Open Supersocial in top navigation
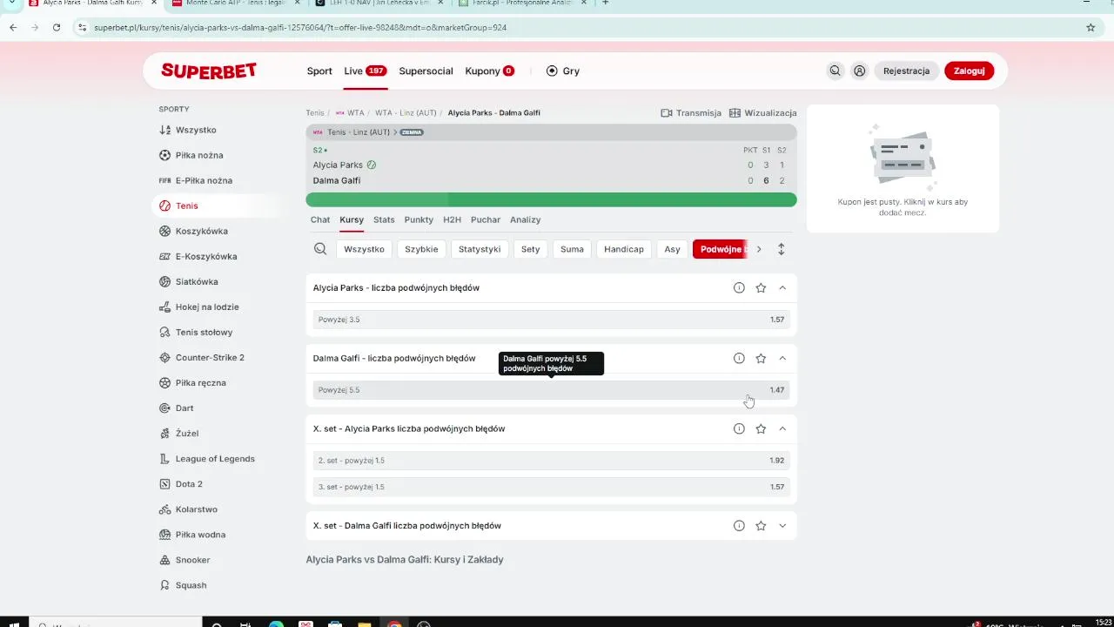 pos(426,71)
